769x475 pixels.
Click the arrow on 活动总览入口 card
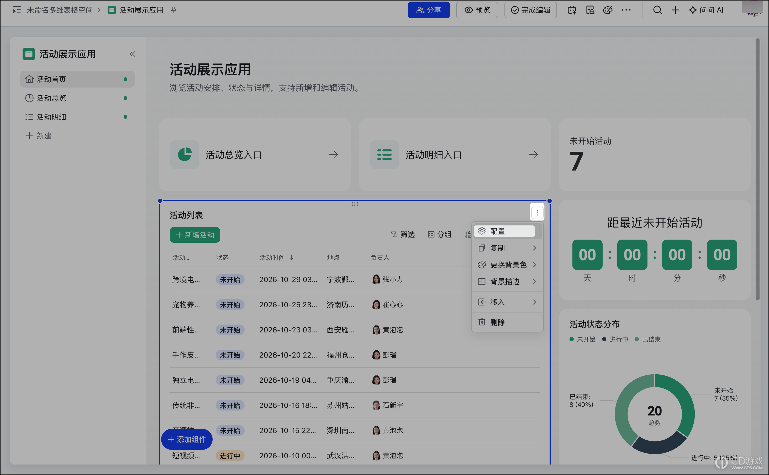click(x=333, y=155)
